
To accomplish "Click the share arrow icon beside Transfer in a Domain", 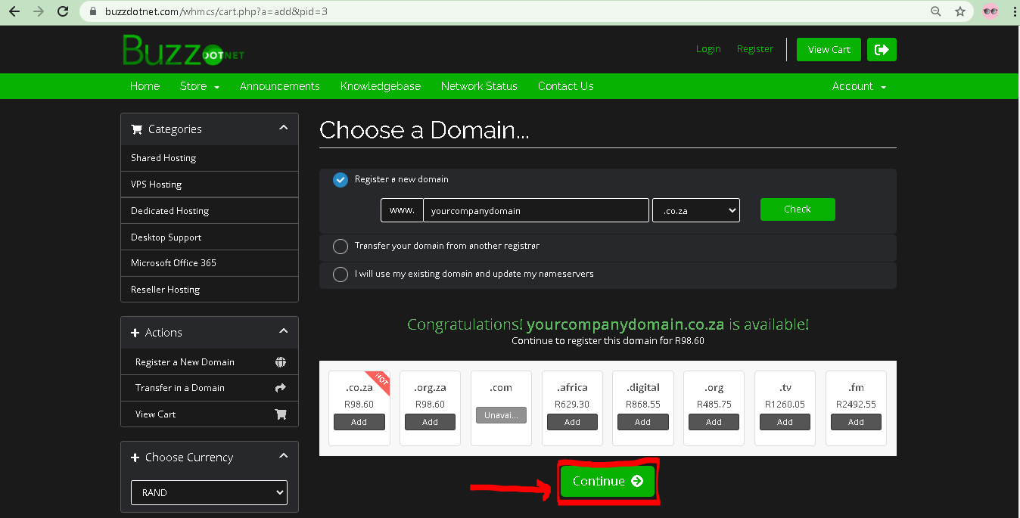I will 281,388.
